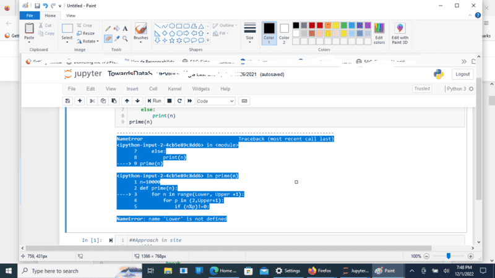Choose the Eraser tool
This screenshot has width=495, height=278.
108,38
